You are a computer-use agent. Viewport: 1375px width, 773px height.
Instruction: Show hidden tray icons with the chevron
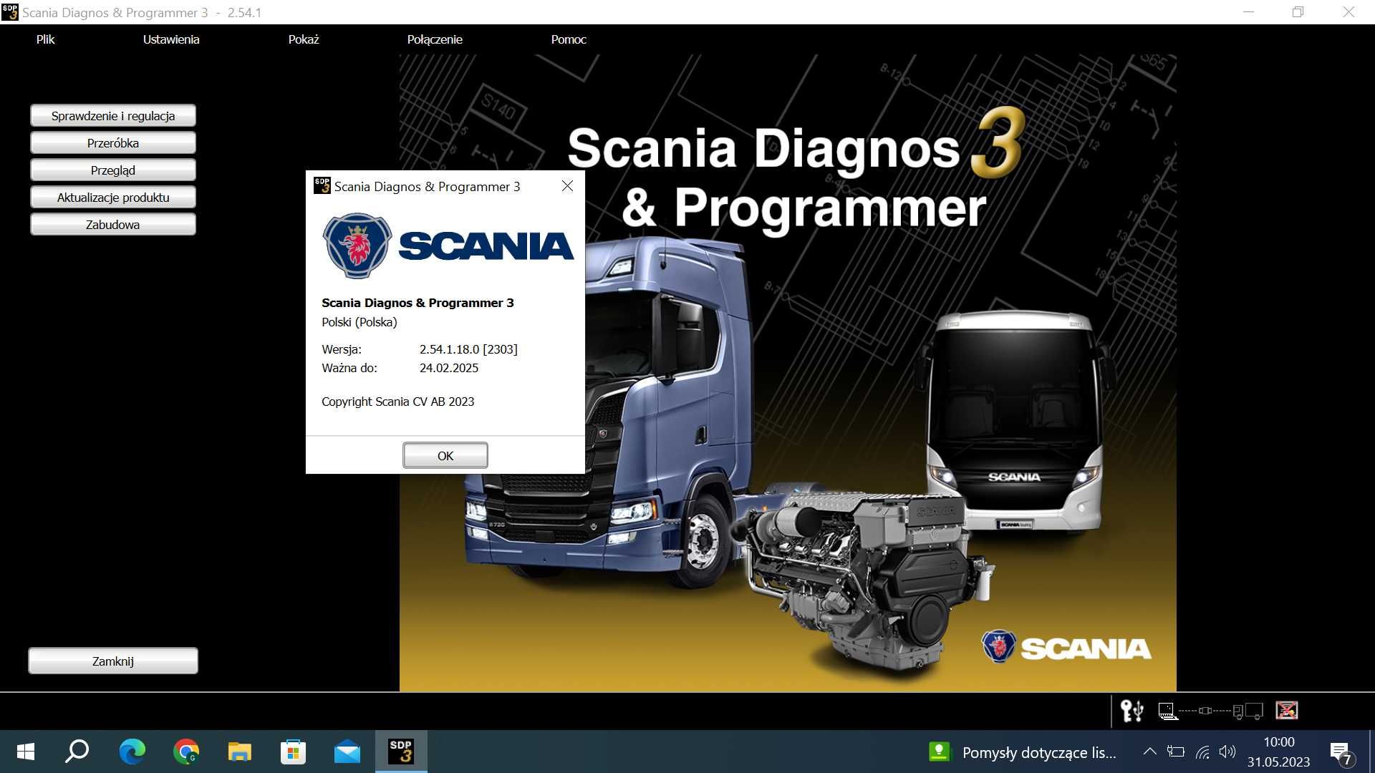[1149, 752]
